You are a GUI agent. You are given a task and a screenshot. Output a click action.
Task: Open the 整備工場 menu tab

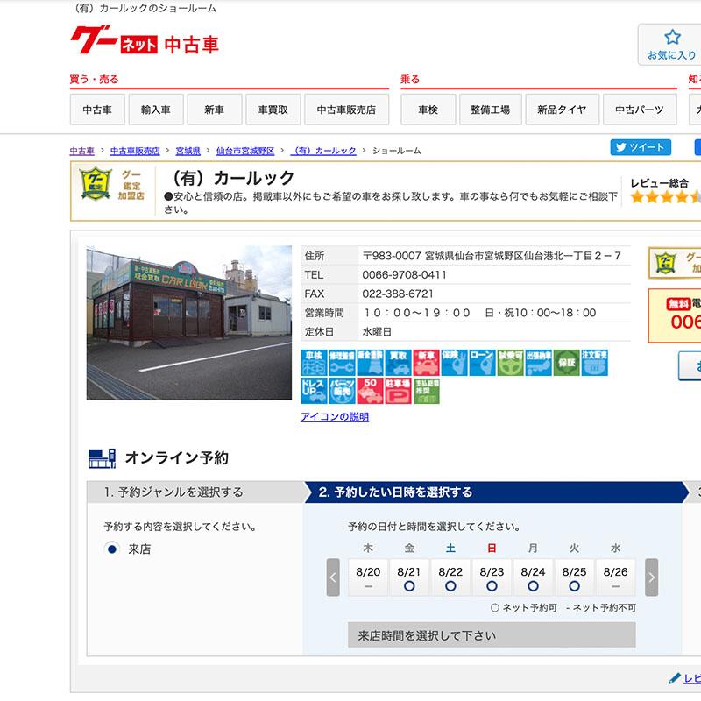point(491,110)
